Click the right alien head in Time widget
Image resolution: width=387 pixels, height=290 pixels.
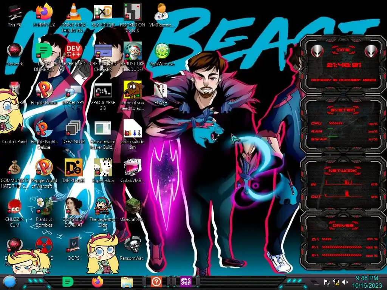[x=371, y=51]
